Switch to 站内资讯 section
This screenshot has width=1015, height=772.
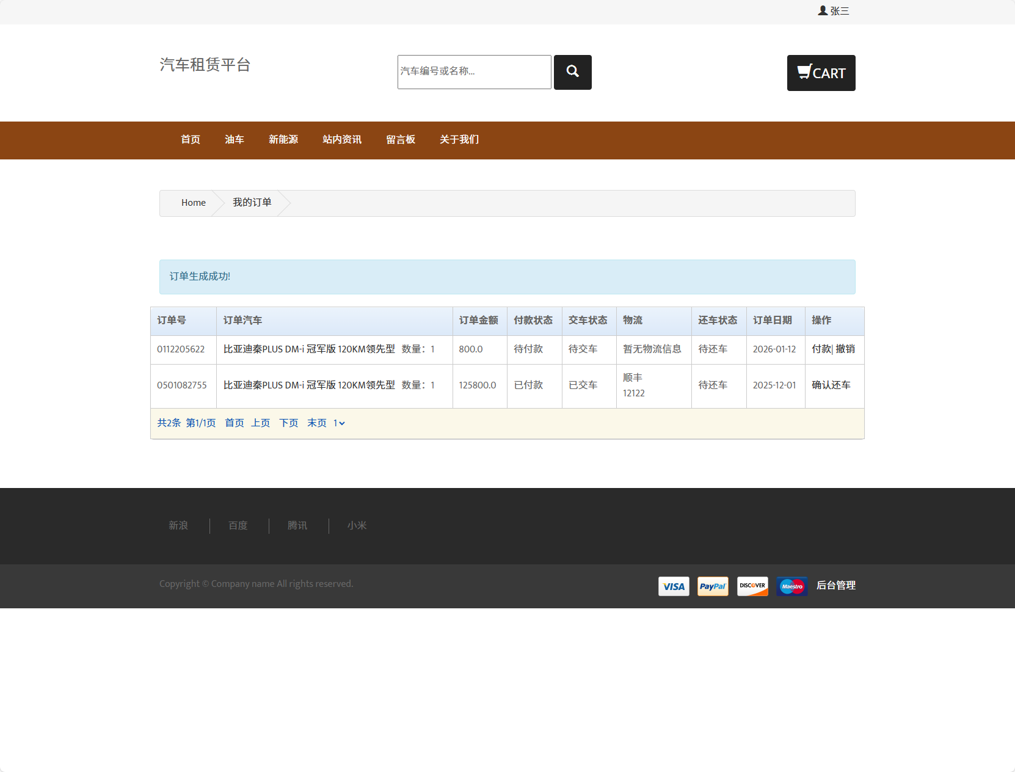coord(341,140)
